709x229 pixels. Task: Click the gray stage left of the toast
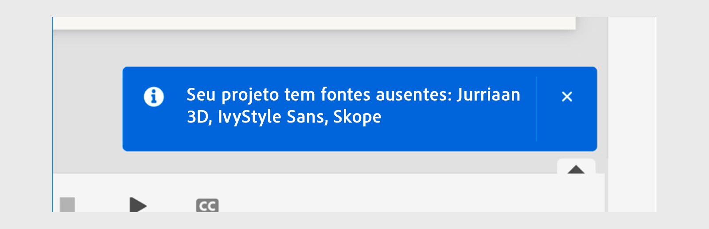click(x=88, y=111)
